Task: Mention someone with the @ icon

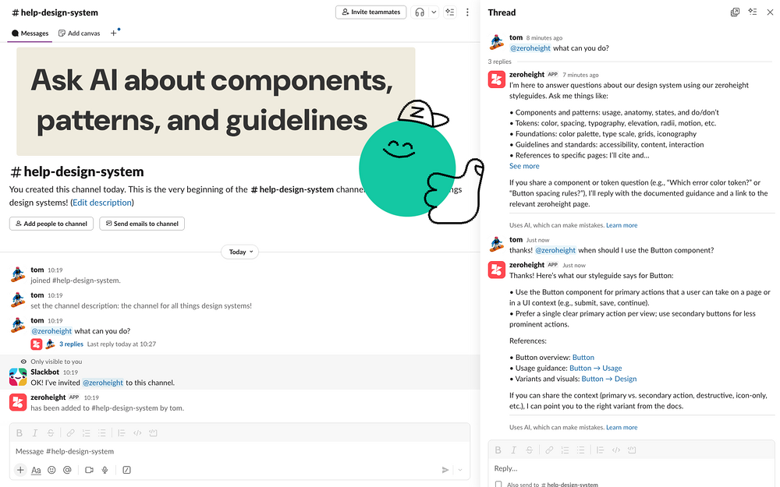Action: [67, 470]
